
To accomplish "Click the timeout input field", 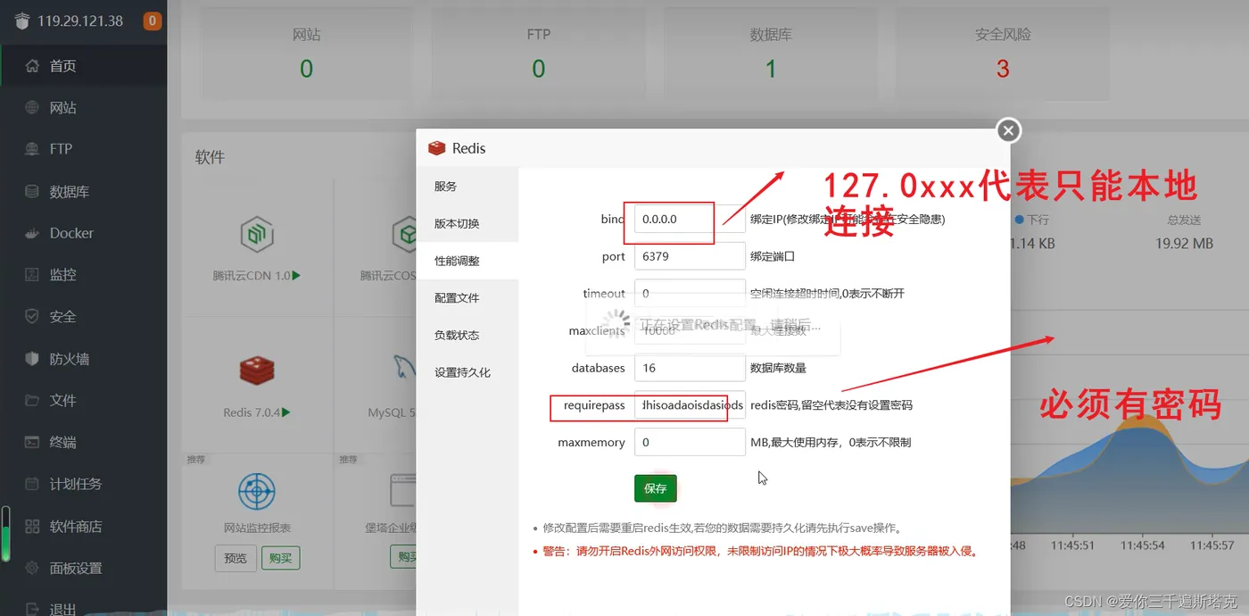I will [690, 293].
